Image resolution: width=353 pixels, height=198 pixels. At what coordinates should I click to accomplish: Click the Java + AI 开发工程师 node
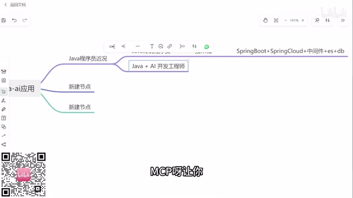pyautogui.click(x=158, y=66)
